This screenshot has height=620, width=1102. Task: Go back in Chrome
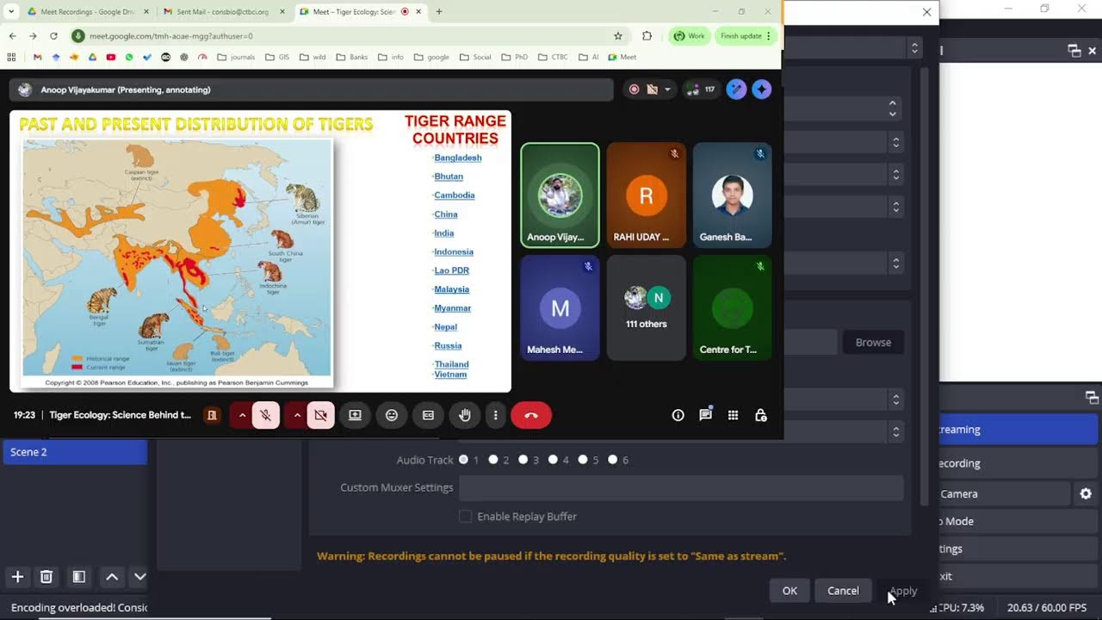(x=12, y=36)
